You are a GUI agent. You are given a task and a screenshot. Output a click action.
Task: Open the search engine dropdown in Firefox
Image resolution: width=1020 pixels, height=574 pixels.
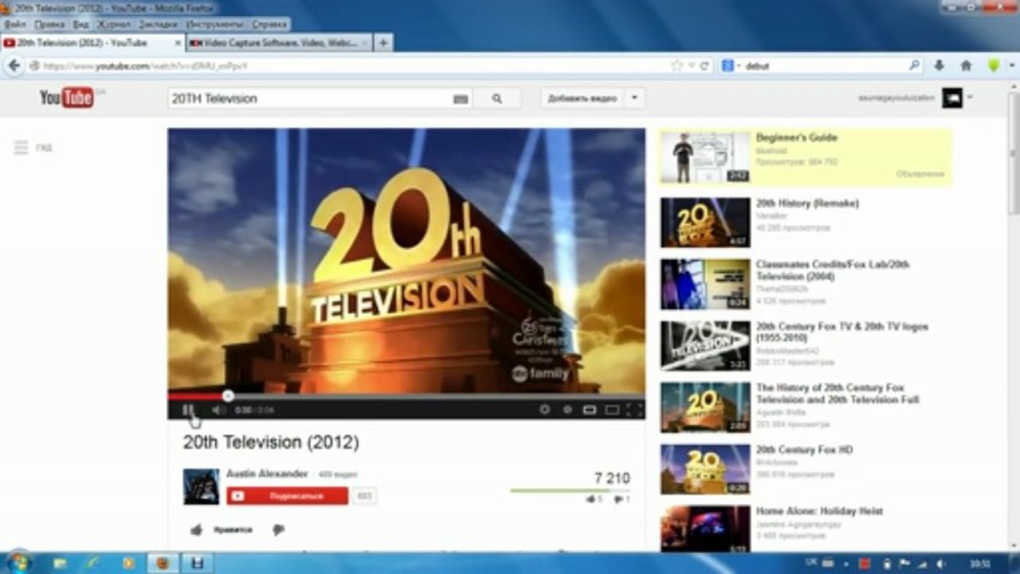pos(731,66)
